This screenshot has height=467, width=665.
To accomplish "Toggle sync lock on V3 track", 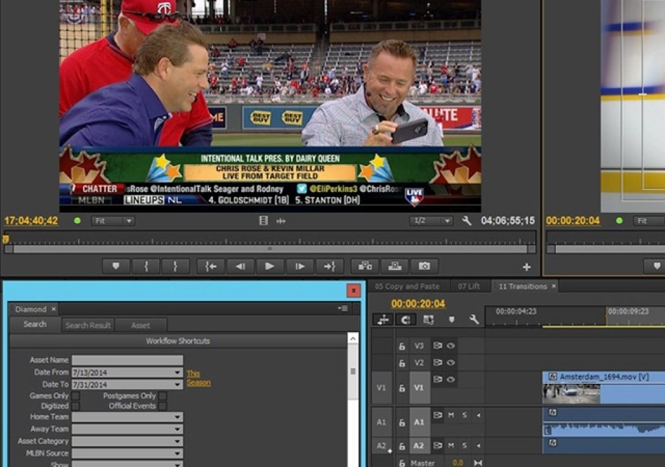I will pos(438,346).
